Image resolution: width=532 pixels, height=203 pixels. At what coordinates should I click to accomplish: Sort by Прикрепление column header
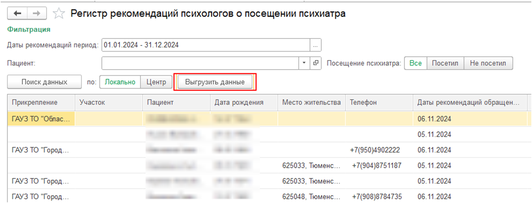(35, 102)
